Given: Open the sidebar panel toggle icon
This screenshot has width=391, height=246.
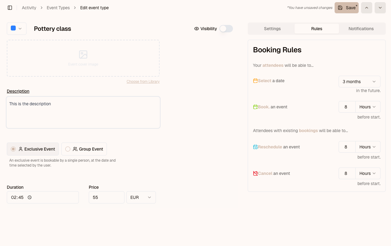Looking at the screenshot, I should tap(10, 7).
